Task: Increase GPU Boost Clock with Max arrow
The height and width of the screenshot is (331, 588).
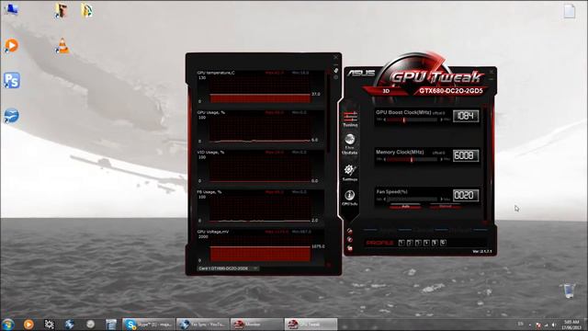Action: pos(441,120)
